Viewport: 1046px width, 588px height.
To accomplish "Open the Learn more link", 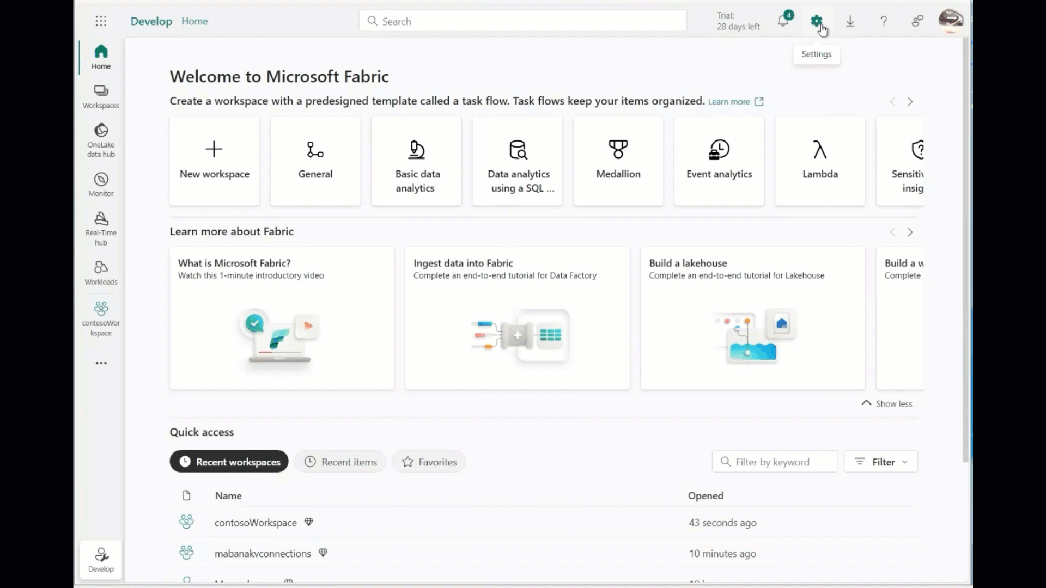I will [x=736, y=102].
